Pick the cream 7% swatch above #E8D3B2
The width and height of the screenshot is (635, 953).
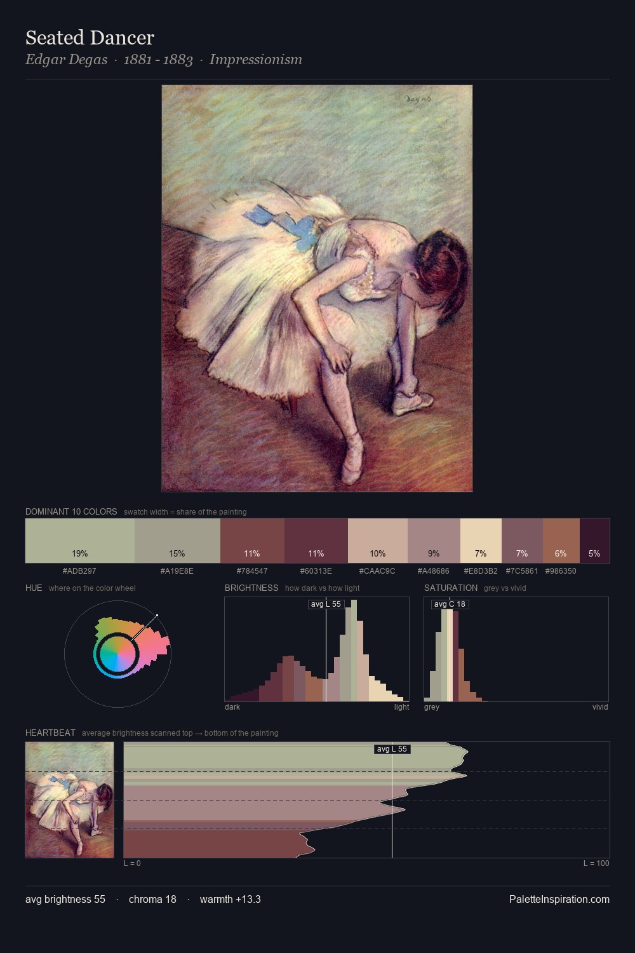481,541
